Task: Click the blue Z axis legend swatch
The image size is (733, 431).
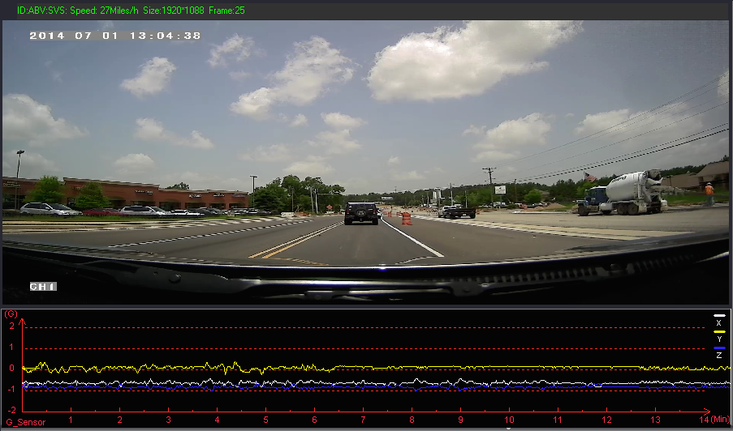Action: point(718,348)
